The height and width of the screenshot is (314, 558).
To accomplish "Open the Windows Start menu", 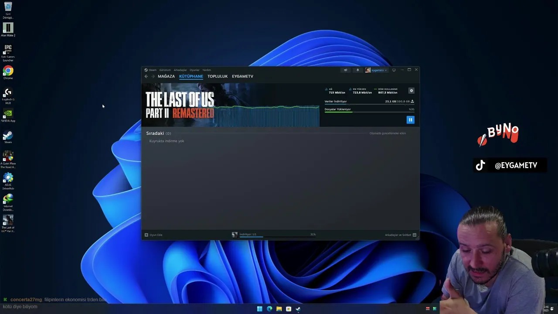I will tap(260, 309).
